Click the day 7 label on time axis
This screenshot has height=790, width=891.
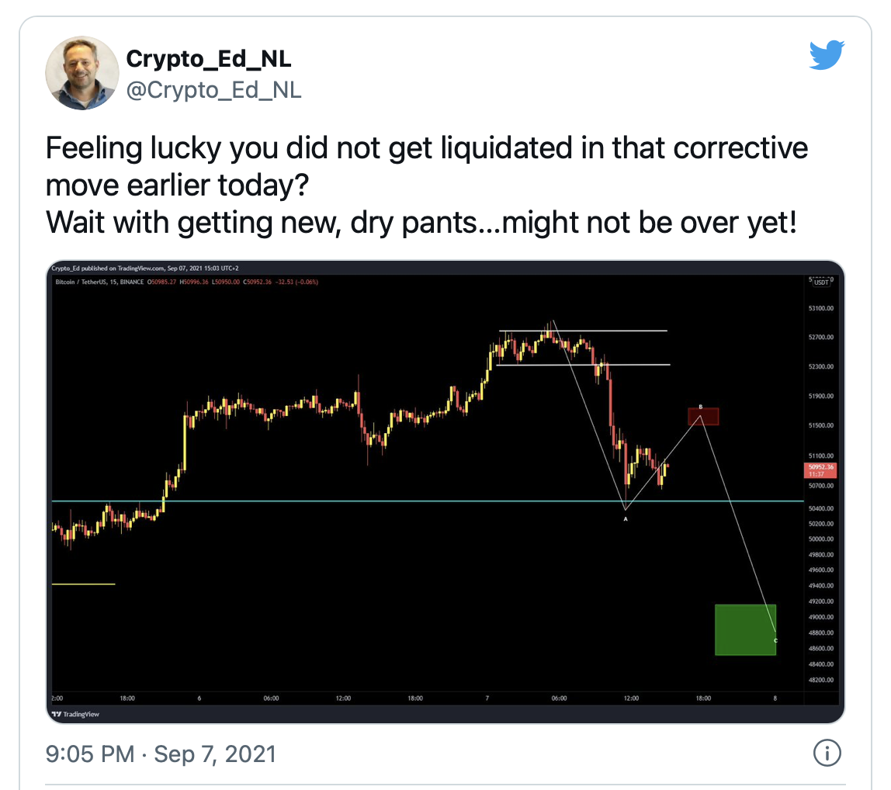(x=487, y=698)
